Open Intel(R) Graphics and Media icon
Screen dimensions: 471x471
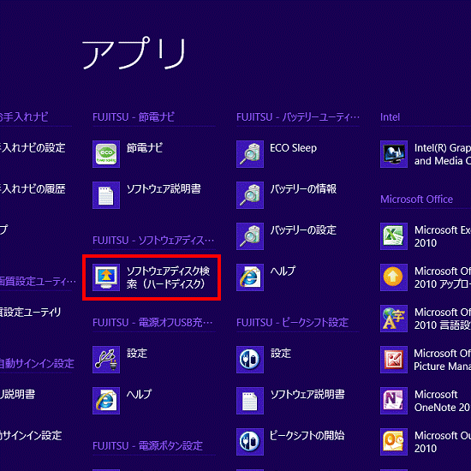click(x=394, y=154)
